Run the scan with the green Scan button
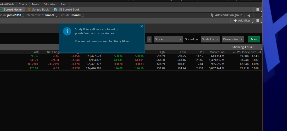Image resolution: width=287 pixels, height=131 pixels. [254, 39]
